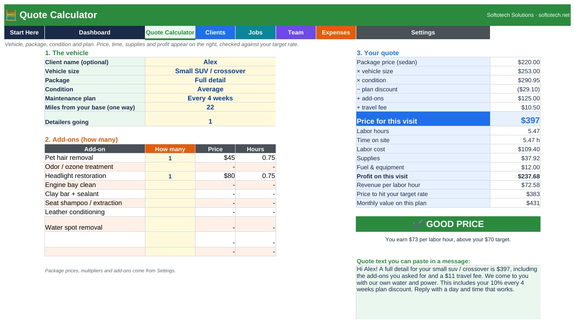Click the target rate price $383
Screen dimensions: 575x324
[x=515, y=194]
